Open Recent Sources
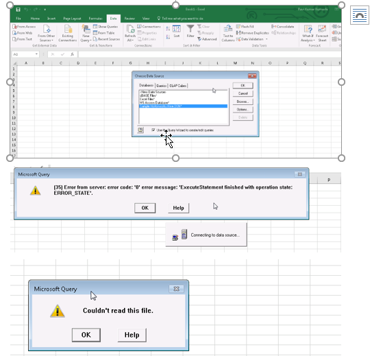This screenshot has width=383, height=356. 106,39
